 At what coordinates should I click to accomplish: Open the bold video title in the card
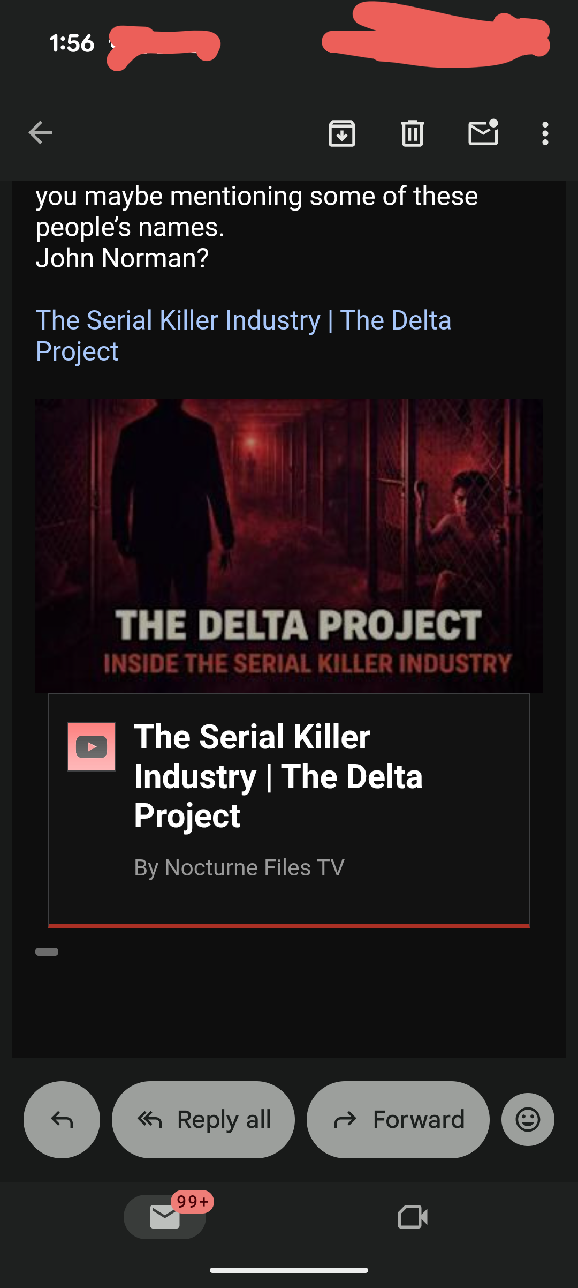pyautogui.click(x=278, y=776)
